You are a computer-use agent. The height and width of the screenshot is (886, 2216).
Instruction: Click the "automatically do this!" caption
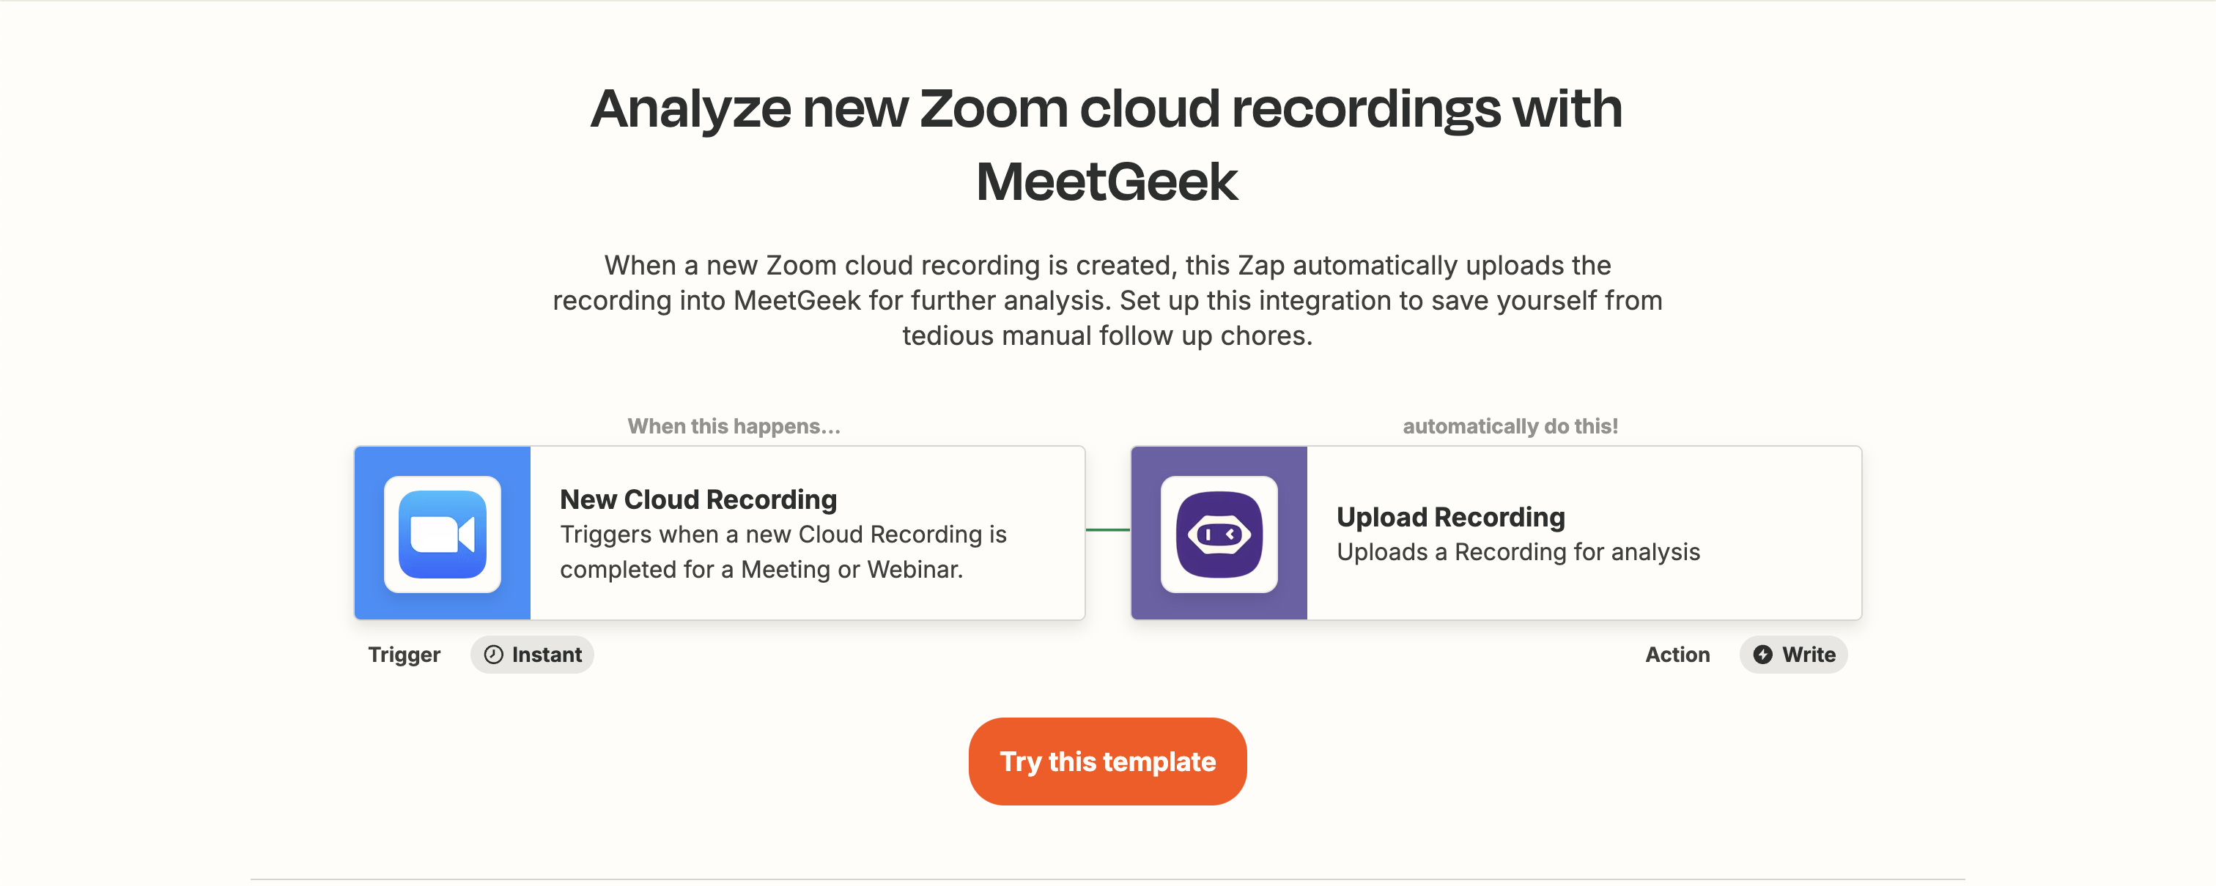[x=1510, y=426]
